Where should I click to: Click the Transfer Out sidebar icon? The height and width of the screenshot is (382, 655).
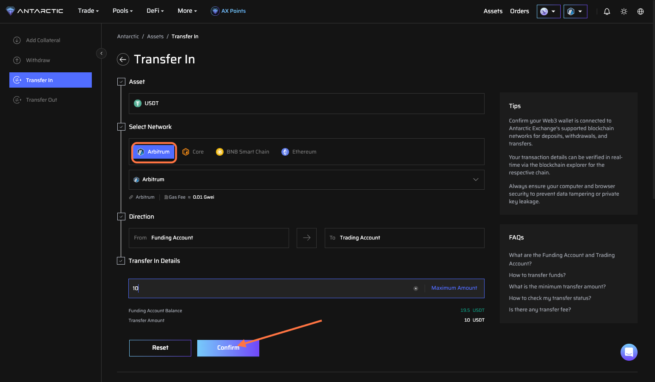[17, 100]
